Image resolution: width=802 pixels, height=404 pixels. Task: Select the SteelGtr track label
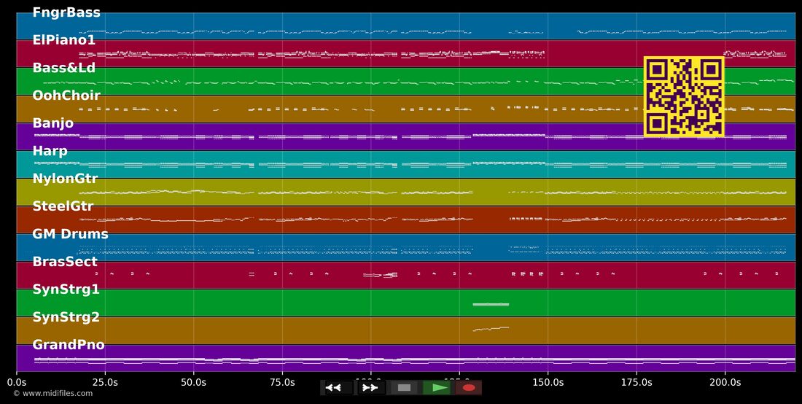pyautogui.click(x=63, y=206)
